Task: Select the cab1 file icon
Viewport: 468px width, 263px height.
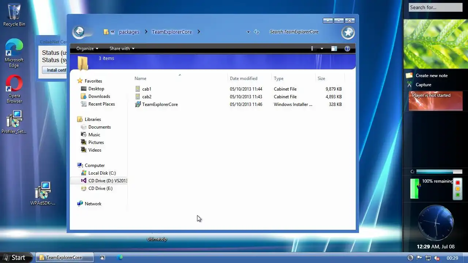Action: [138, 89]
